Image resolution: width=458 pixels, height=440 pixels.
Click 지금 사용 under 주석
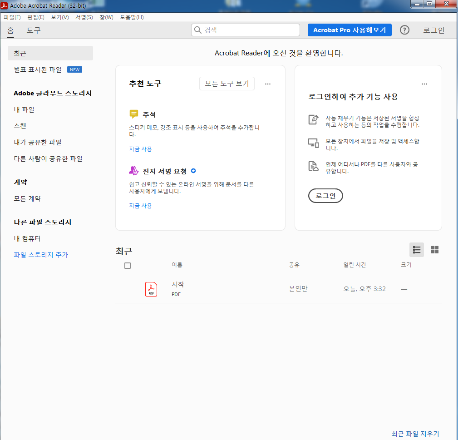point(141,149)
